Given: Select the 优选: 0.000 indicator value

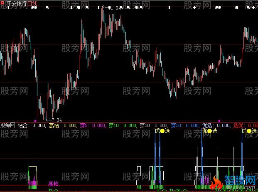Looking at the screenshot, I should coord(216,125).
